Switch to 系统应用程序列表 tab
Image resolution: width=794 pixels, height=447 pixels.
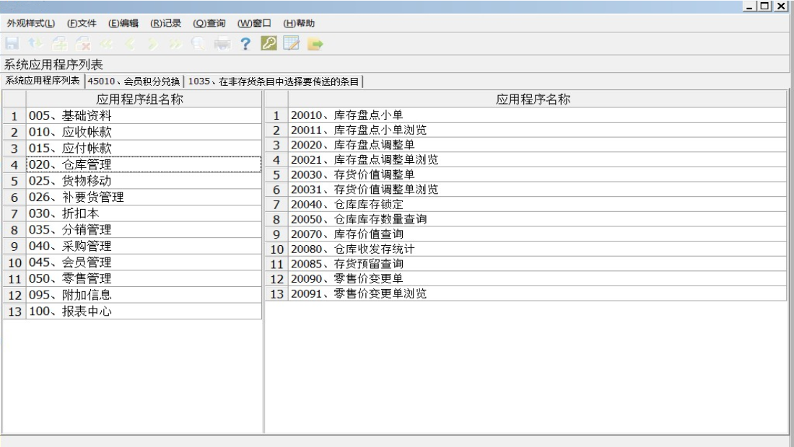click(43, 81)
